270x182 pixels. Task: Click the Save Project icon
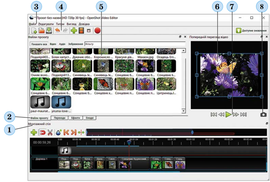[49, 30]
